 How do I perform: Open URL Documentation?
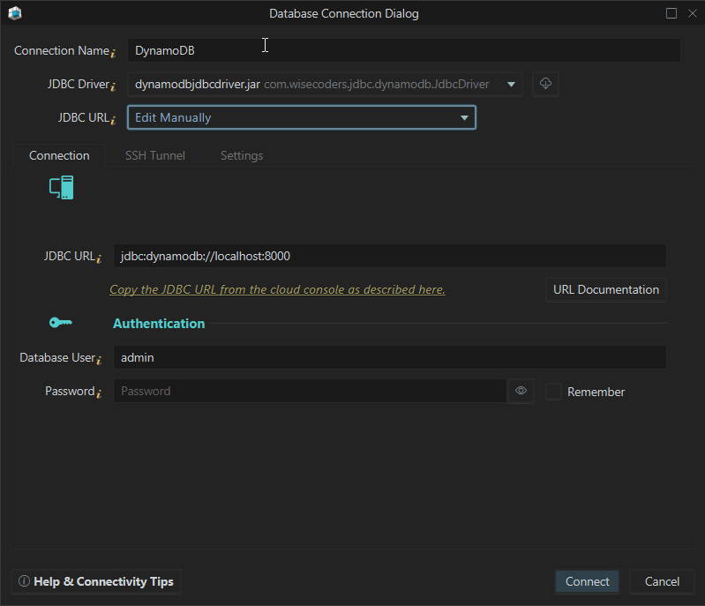click(606, 289)
